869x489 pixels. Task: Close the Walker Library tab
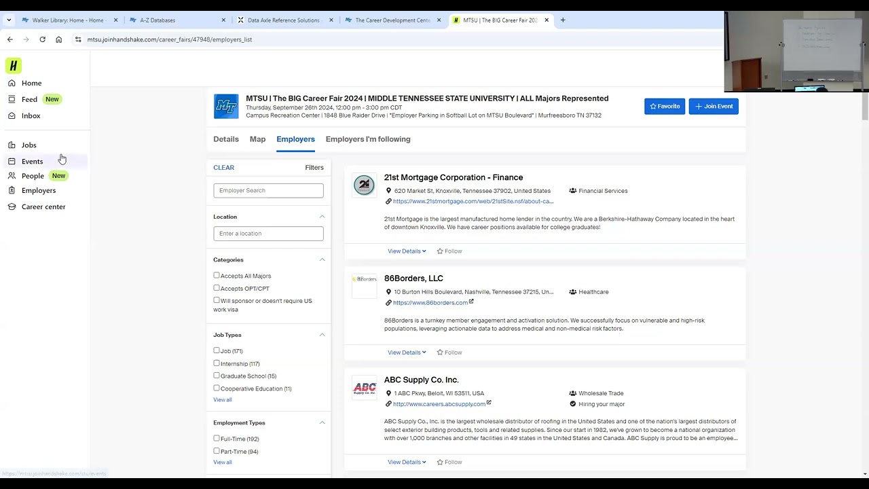(x=115, y=20)
